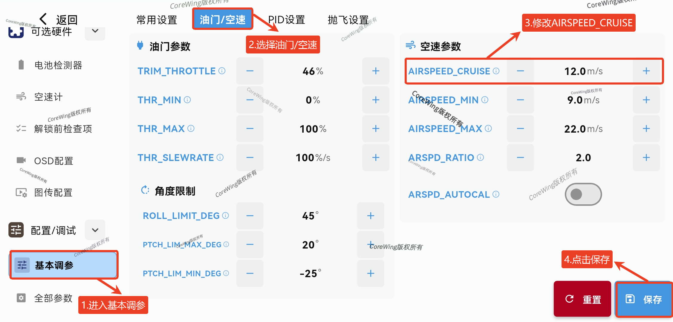Click info icon beside AIRSPEED_CRUISE
Image resolution: width=673 pixels, height=322 pixels.
coord(496,71)
